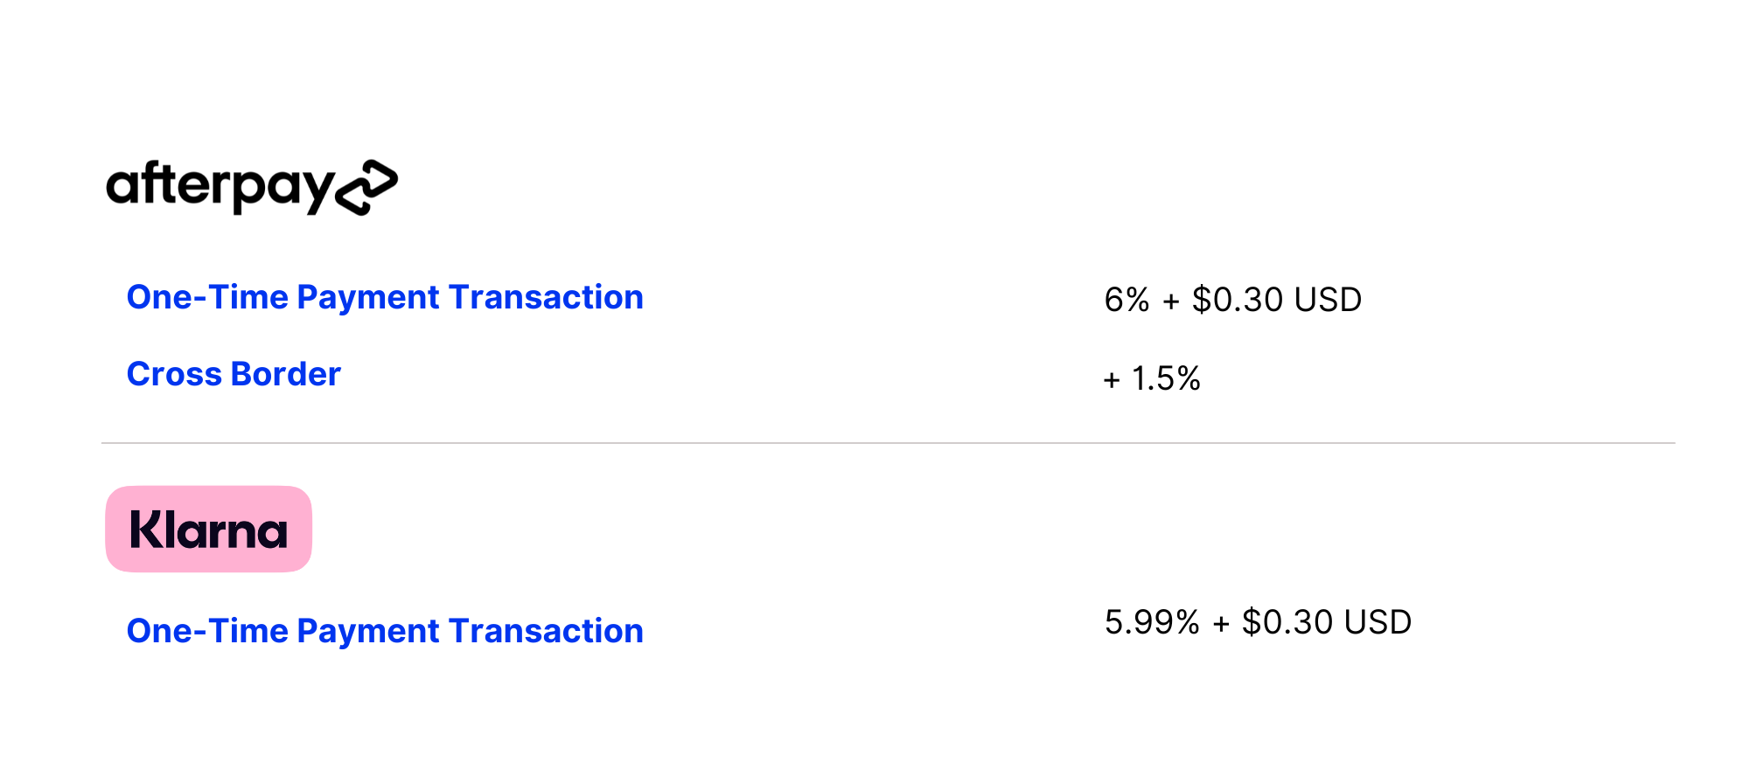Click the pink Klarna logo badge
This screenshot has height=769, width=1744.
pos(209,529)
